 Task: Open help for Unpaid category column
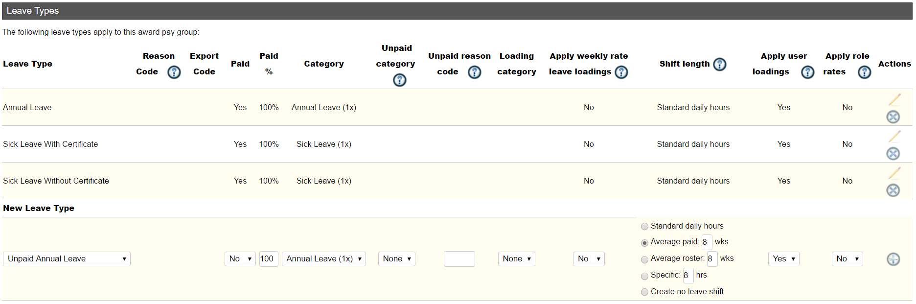coord(399,80)
